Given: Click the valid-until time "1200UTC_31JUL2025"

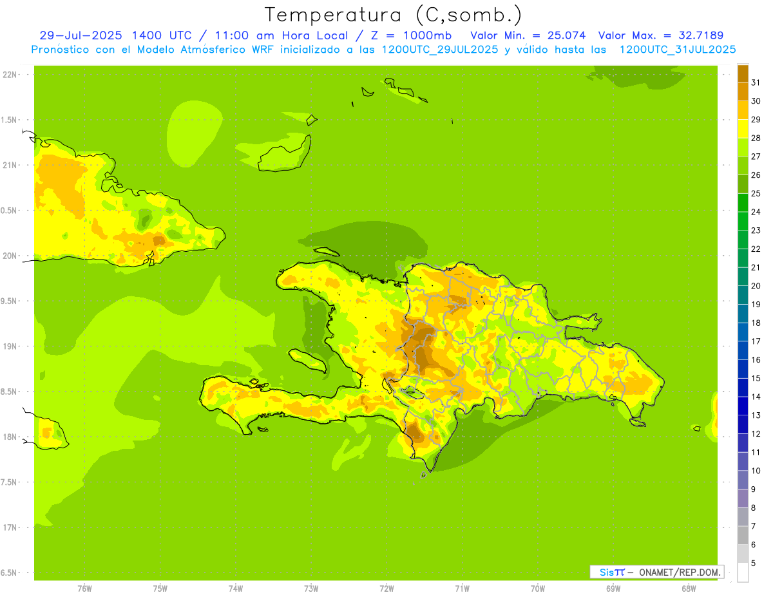Looking at the screenshot, I should (678, 50).
